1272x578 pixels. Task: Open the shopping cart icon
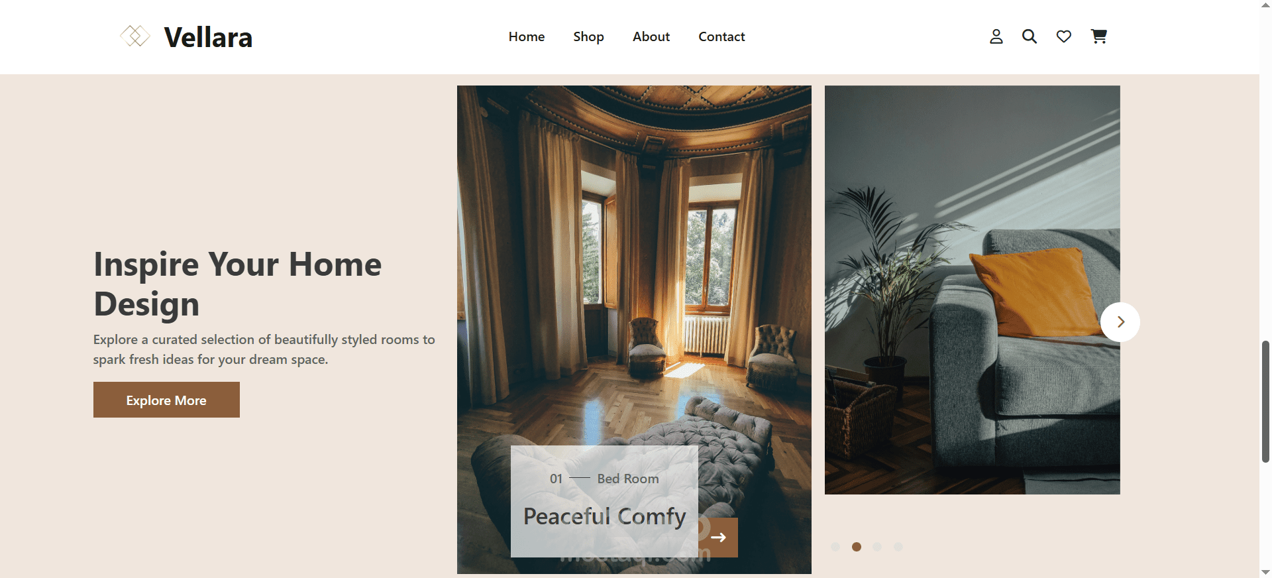tap(1098, 36)
